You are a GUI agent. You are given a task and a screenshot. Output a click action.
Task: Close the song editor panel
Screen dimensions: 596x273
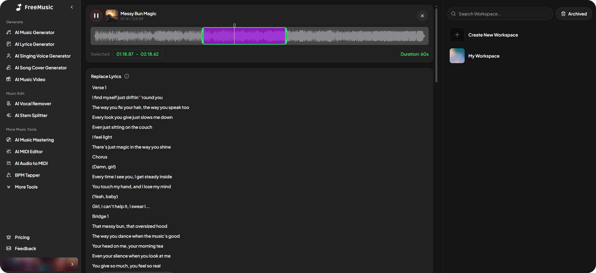coord(422,16)
